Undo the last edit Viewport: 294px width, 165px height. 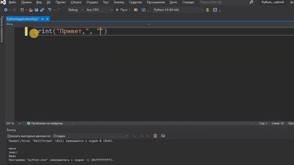[x=50, y=10]
